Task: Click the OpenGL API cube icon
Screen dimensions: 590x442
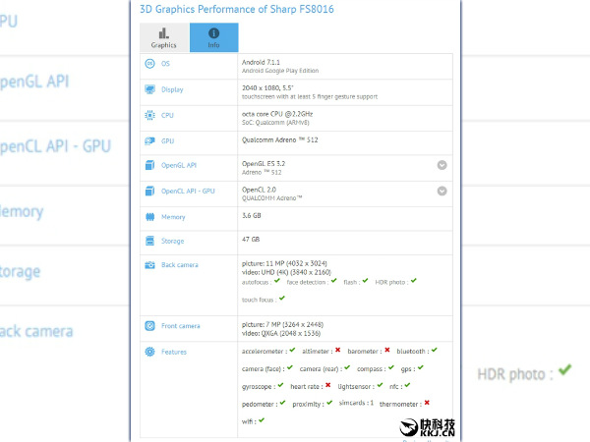Action: [x=149, y=165]
